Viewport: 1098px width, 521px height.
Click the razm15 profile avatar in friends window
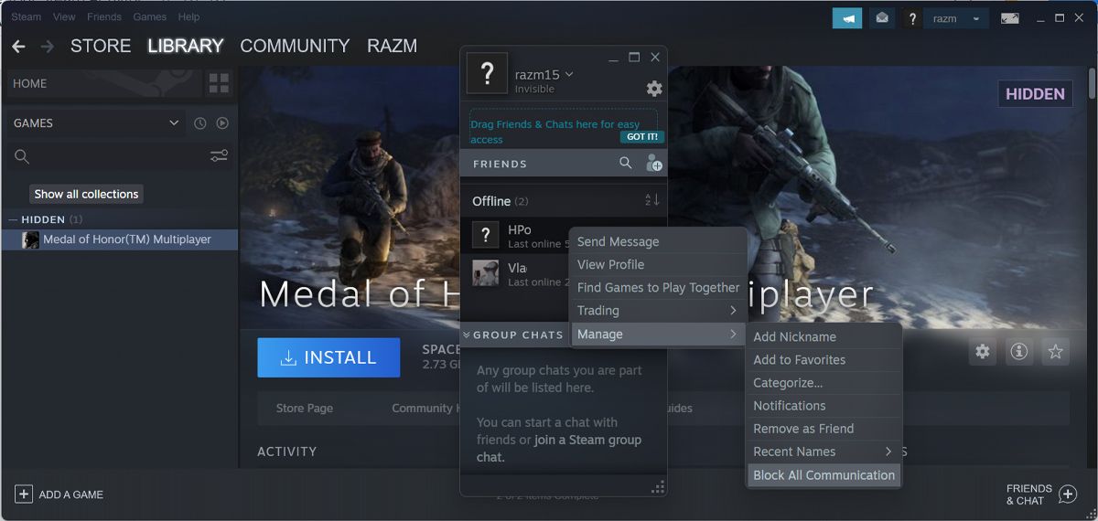487,72
